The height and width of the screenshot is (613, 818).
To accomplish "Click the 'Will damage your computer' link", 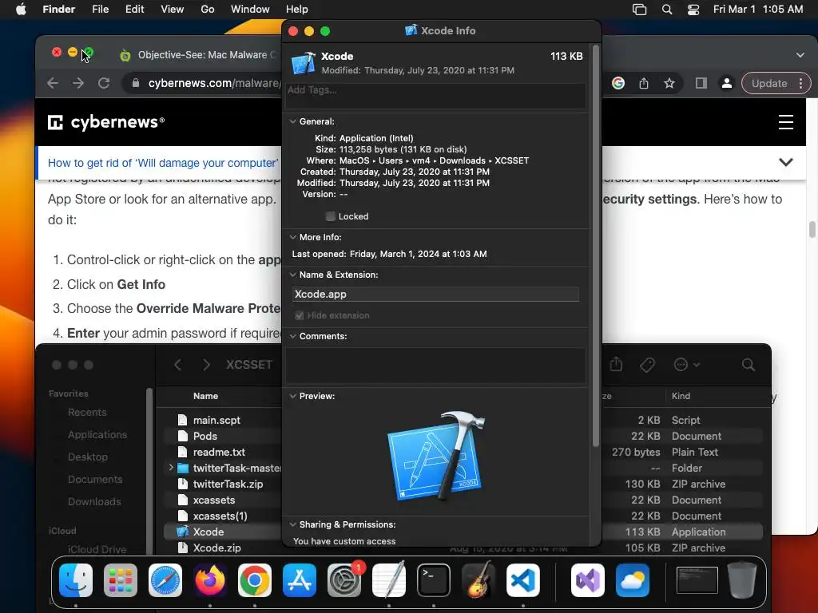I will point(163,163).
